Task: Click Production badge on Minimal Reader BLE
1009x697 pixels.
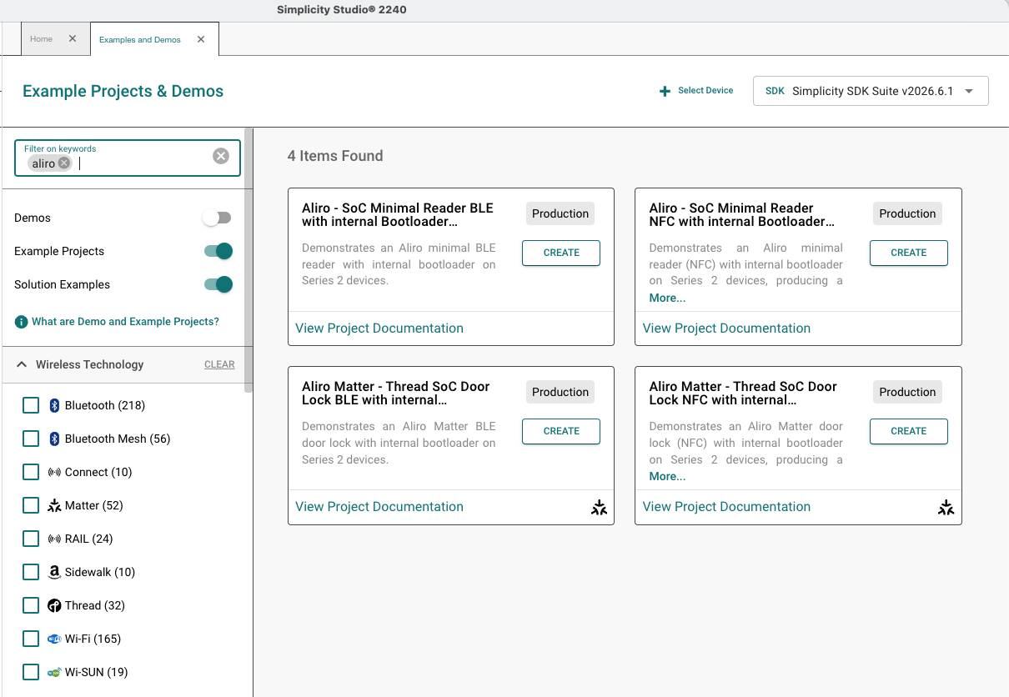Action: (x=560, y=213)
